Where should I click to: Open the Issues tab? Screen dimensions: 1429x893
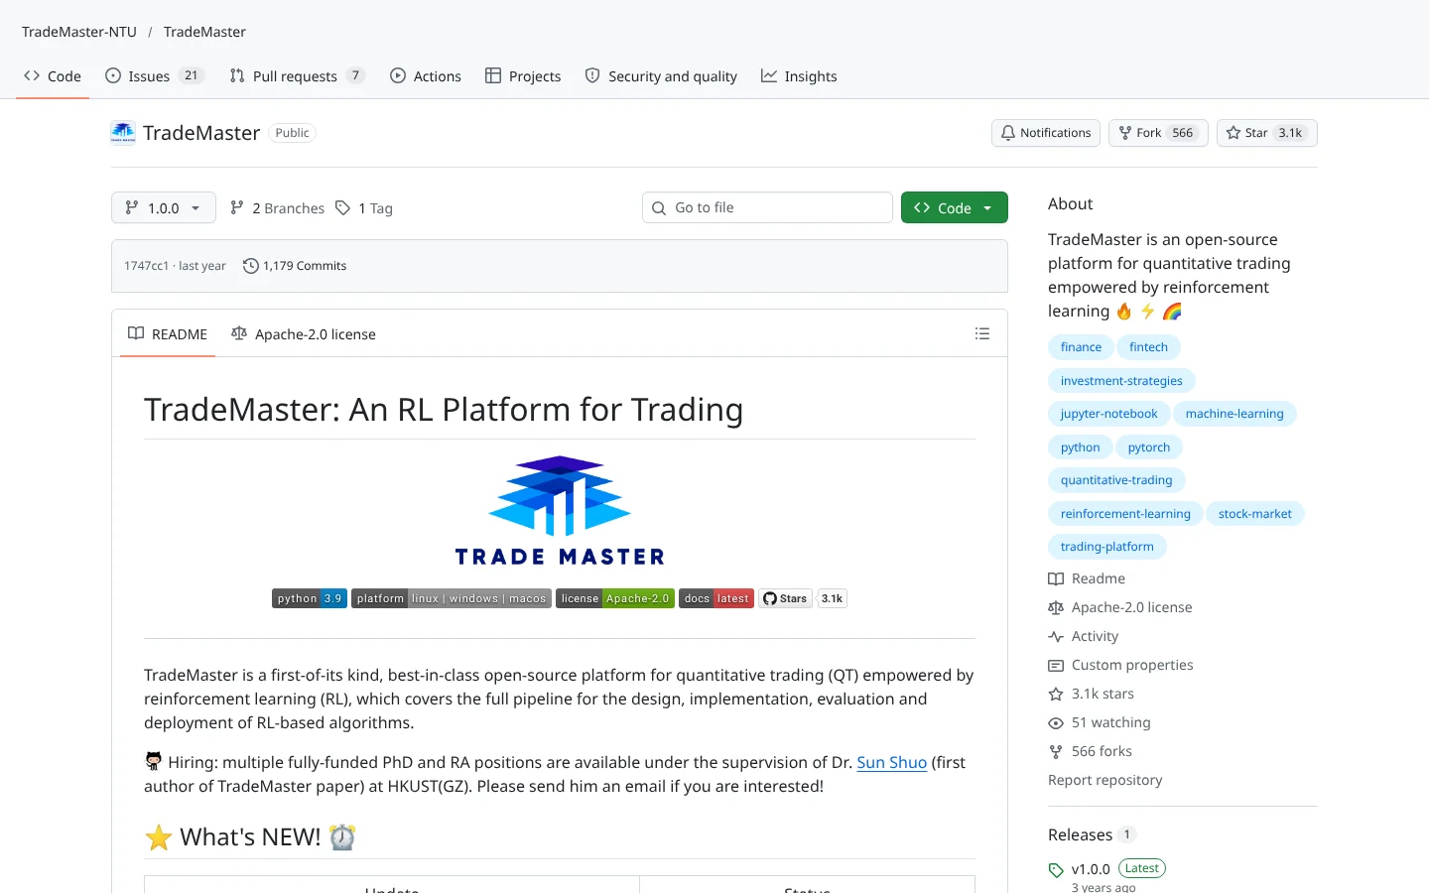pyautogui.click(x=155, y=76)
